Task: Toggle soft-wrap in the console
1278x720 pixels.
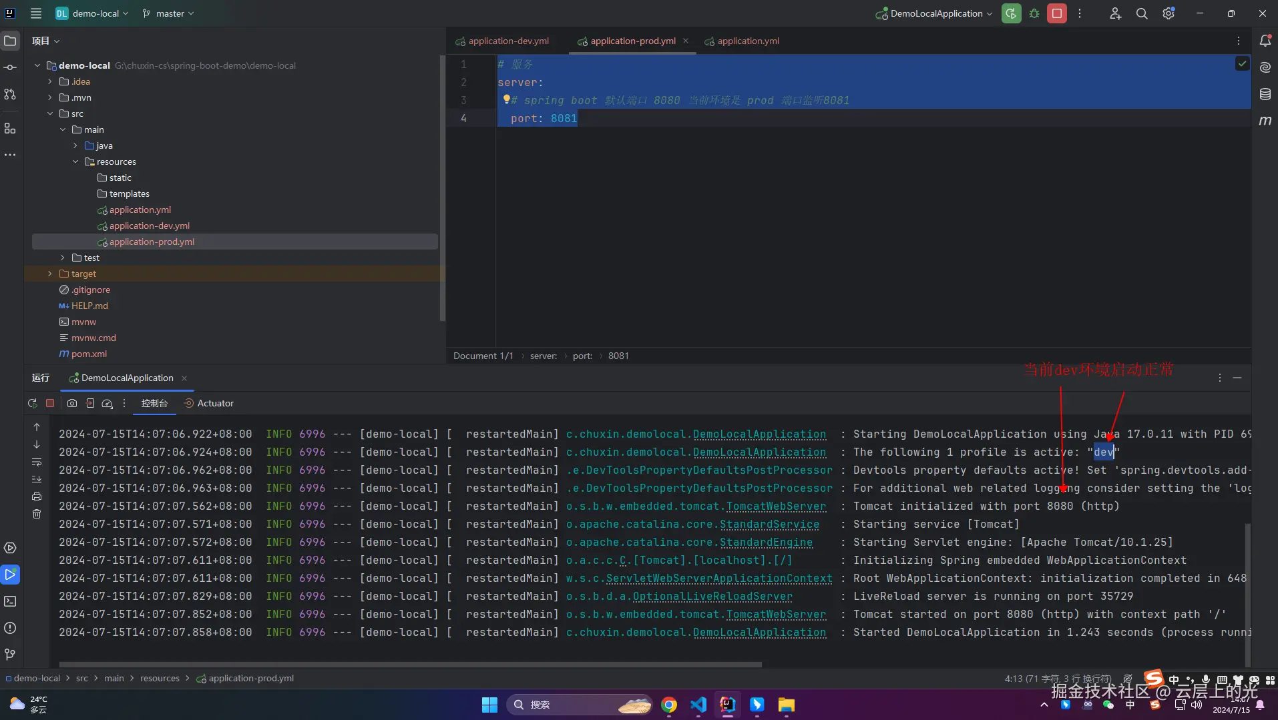Action: [x=37, y=462]
